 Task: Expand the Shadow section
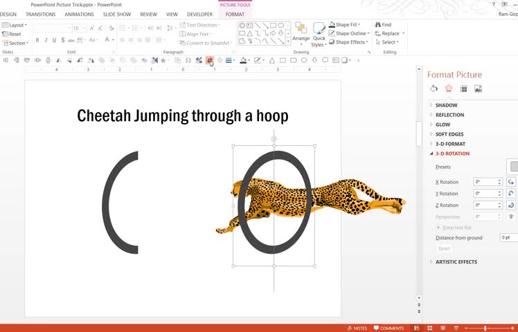tap(446, 105)
